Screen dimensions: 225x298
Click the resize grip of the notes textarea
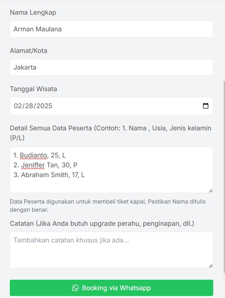[211, 266]
